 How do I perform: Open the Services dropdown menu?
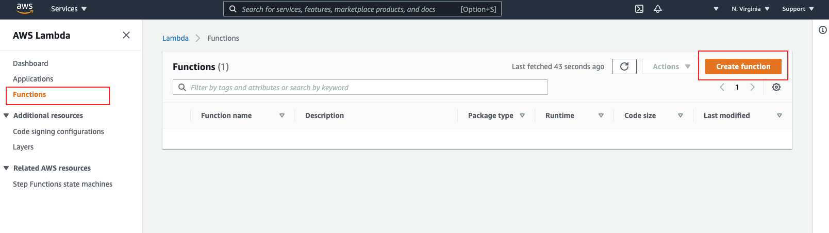(69, 9)
